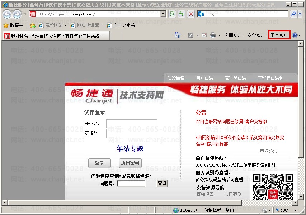Image resolution: width=306 pixels, height=215 pixels.
Task: Click the 找回密码 button
Action: [130, 163]
